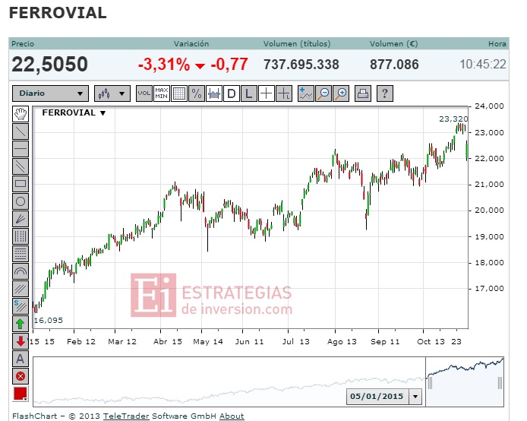Print the chart
The image size is (527, 421).
(363, 93)
